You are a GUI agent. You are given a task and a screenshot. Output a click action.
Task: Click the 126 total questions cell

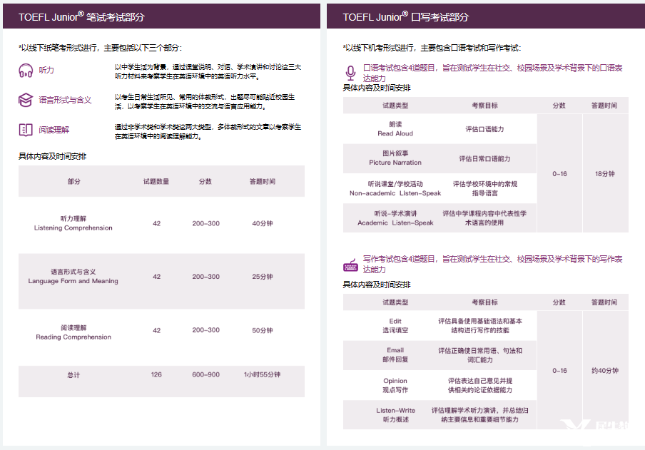pyautogui.click(x=156, y=374)
